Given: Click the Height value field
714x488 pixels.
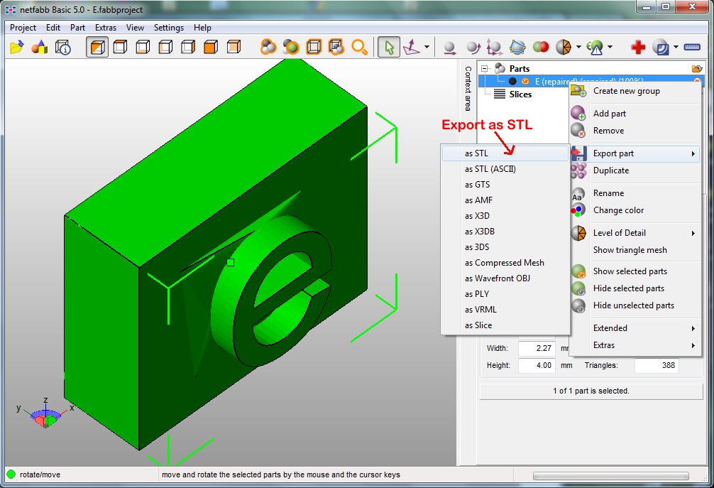Looking at the screenshot, I should click(537, 365).
